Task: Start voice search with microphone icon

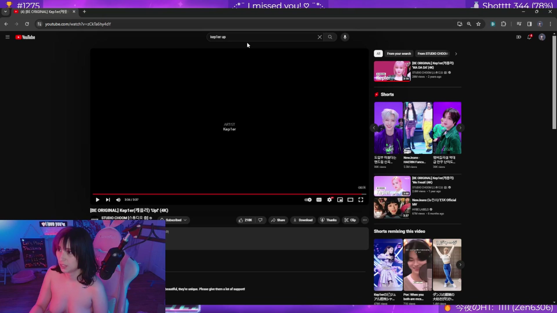Action: [x=345, y=37]
